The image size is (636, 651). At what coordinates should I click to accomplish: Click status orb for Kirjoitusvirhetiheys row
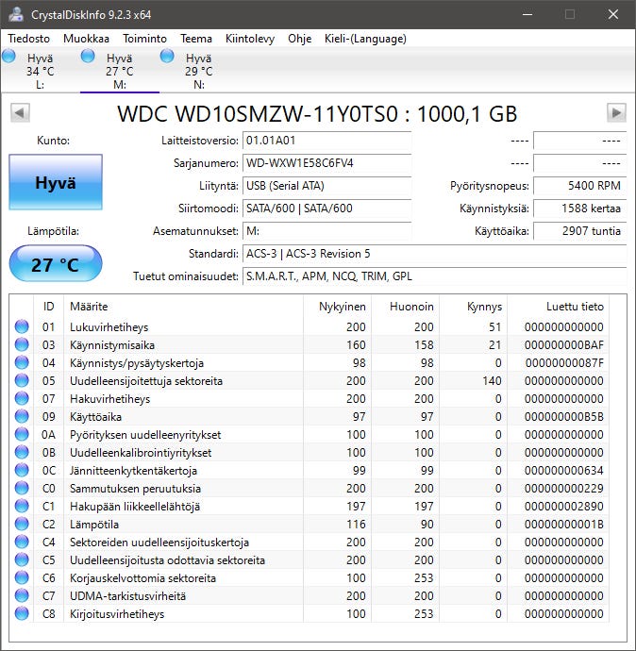pyautogui.click(x=22, y=614)
